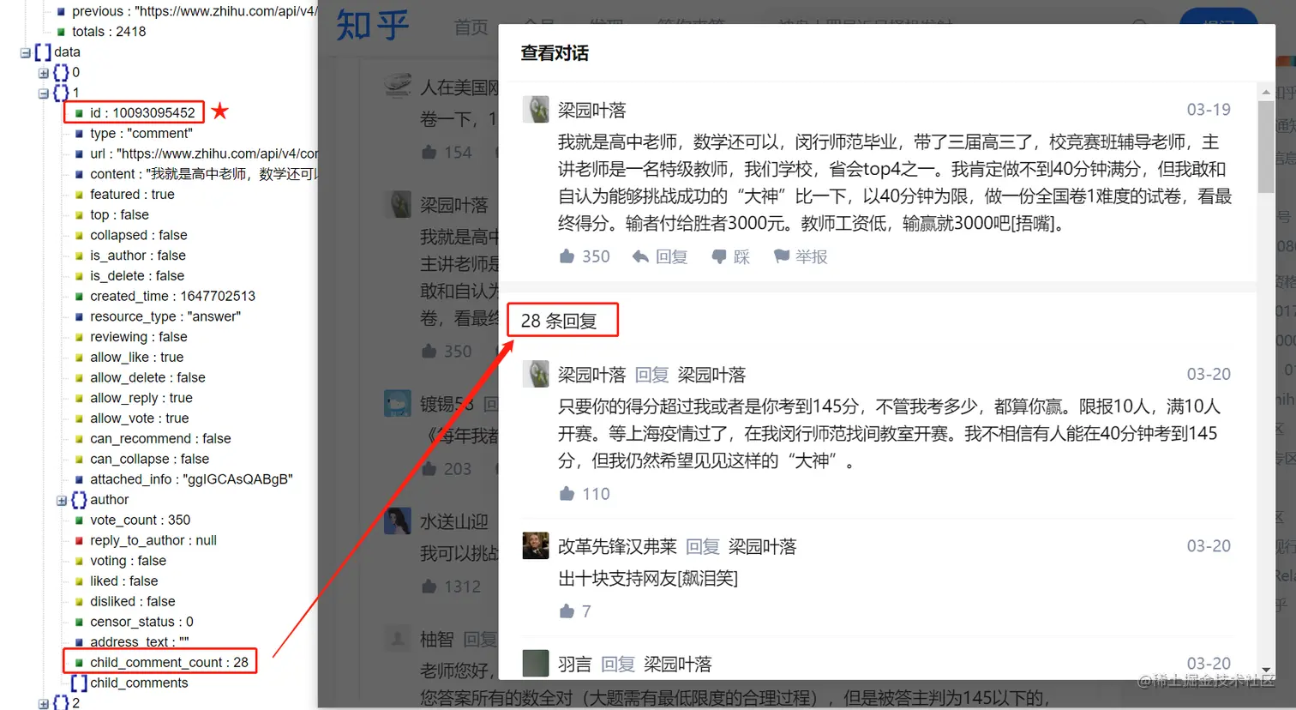Viewport: 1296px width, 710px height.
Task: Select totals : 2418 row
Action: pos(101,32)
